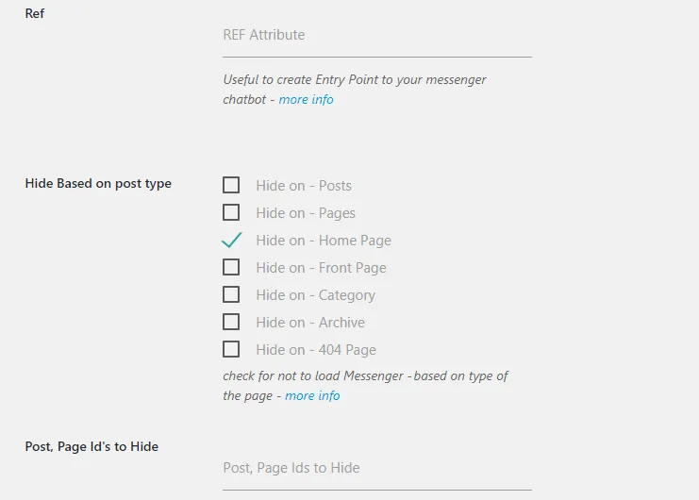Tick the Hide on - Front Page checkbox
699x500 pixels.
(x=231, y=267)
